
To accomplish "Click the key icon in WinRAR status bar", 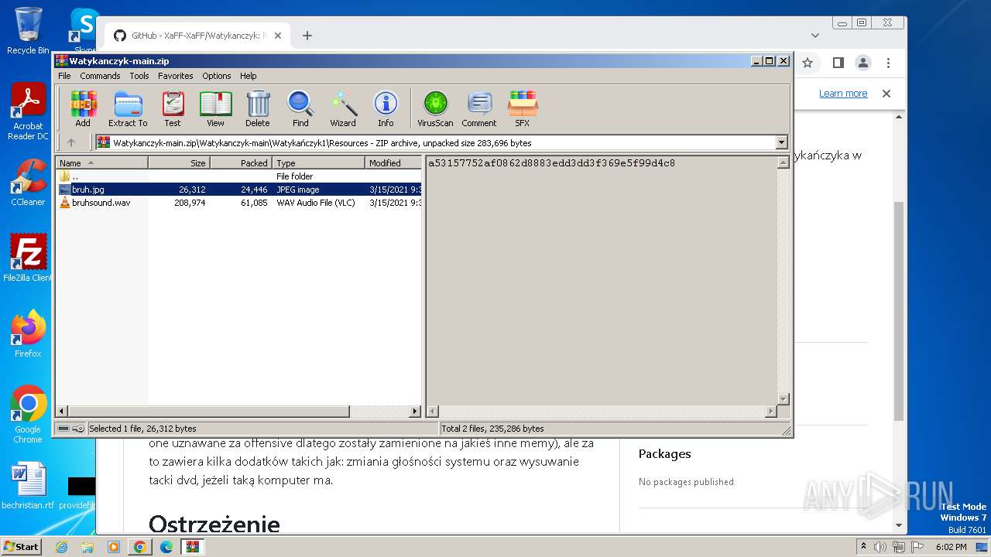I will (x=78, y=429).
